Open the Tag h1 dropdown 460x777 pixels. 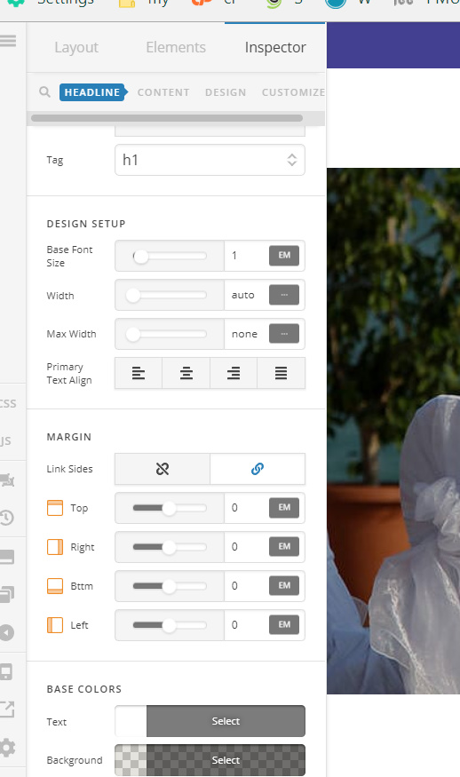click(x=210, y=160)
